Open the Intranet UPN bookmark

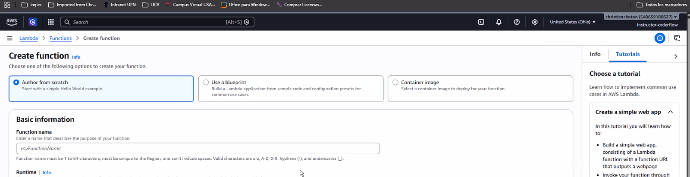pos(119,5)
